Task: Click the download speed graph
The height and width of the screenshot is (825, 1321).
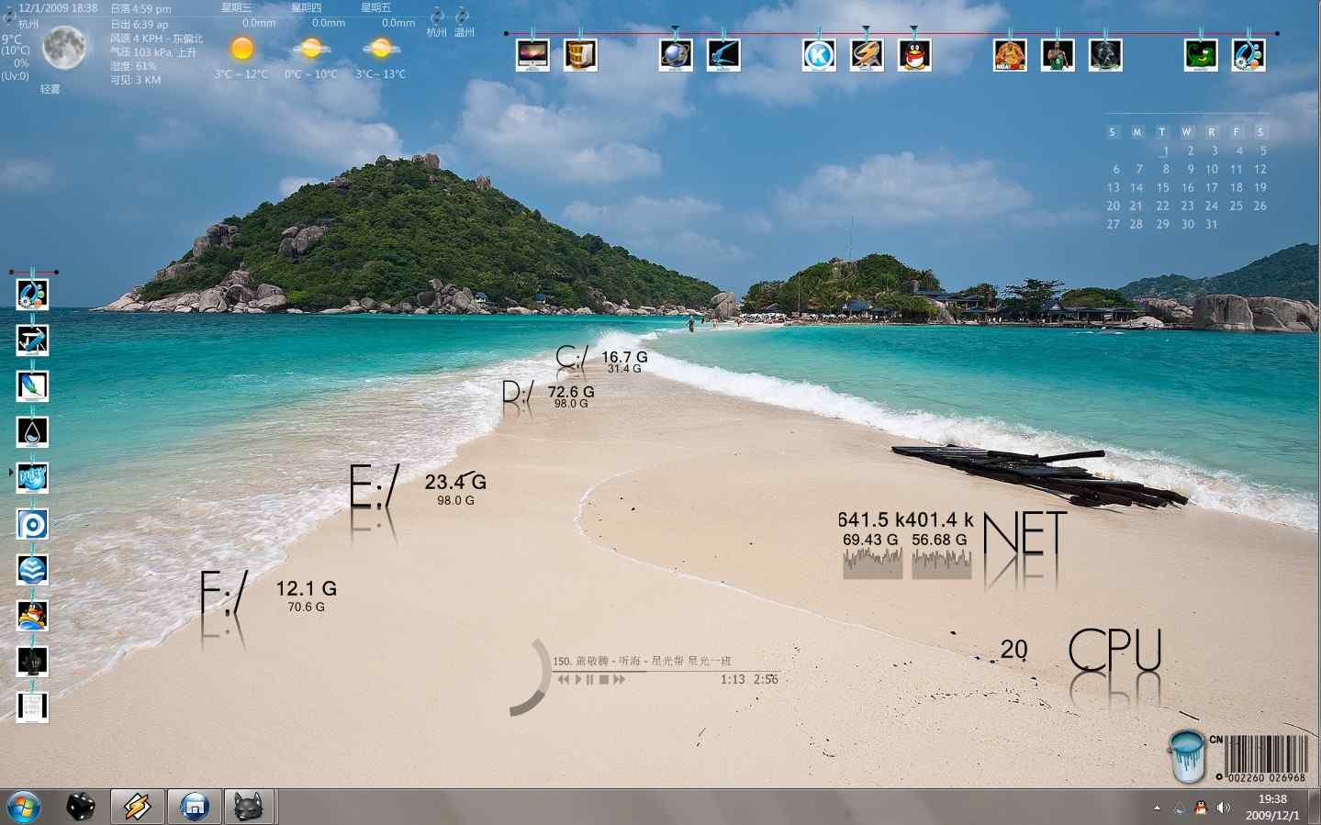Action: pos(872,563)
